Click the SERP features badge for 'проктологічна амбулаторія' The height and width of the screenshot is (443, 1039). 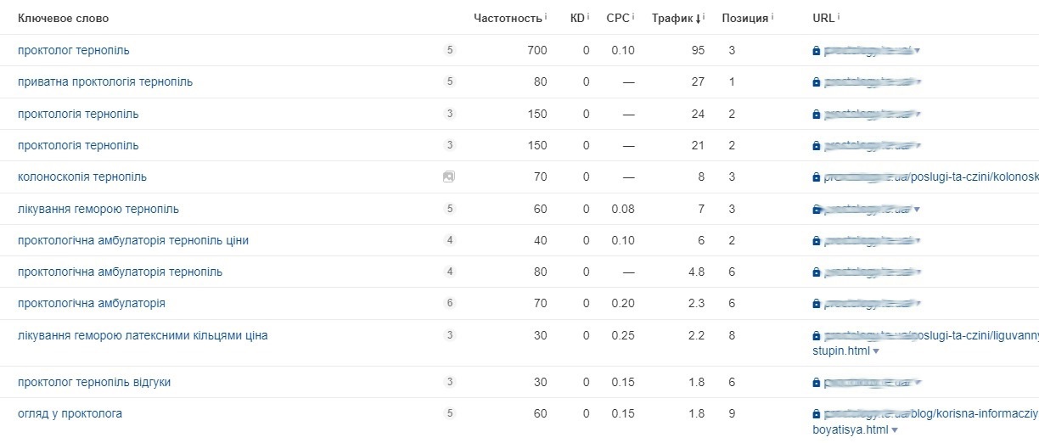point(450,303)
